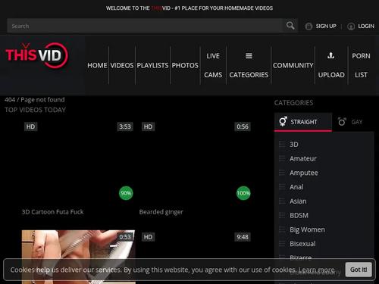
Task: Select the Bisexual category link
Action: click(x=302, y=244)
